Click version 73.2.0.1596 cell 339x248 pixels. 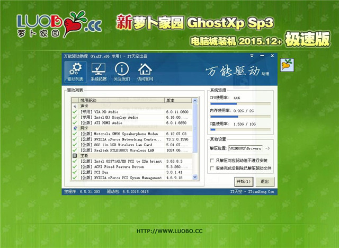(x=177, y=139)
